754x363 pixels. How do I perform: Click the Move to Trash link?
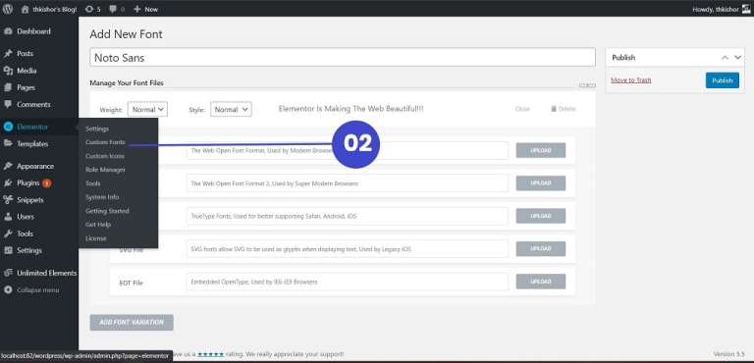[x=631, y=80]
